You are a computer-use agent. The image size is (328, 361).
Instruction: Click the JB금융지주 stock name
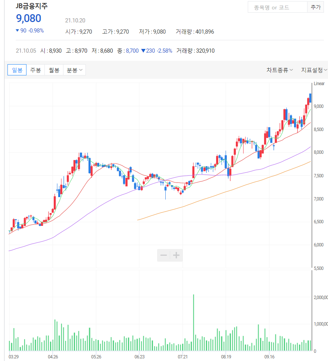[32, 6]
